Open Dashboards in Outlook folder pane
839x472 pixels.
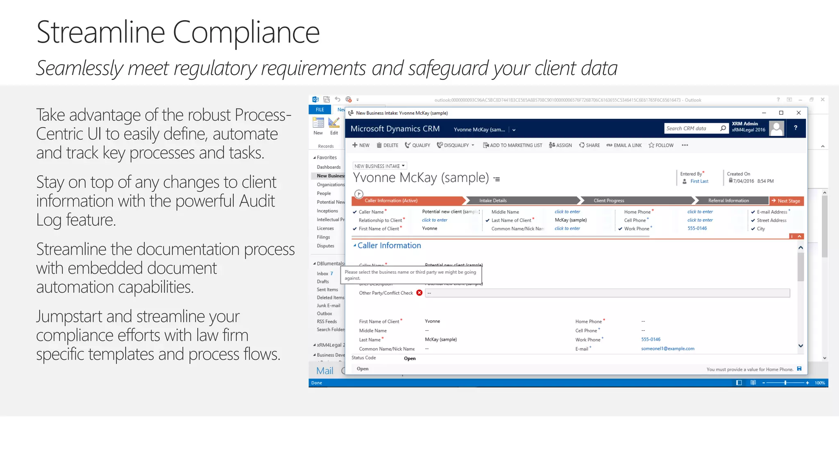[329, 167]
